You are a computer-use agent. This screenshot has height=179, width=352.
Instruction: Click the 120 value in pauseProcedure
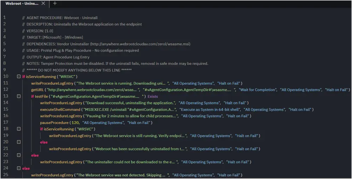[75, 123]
